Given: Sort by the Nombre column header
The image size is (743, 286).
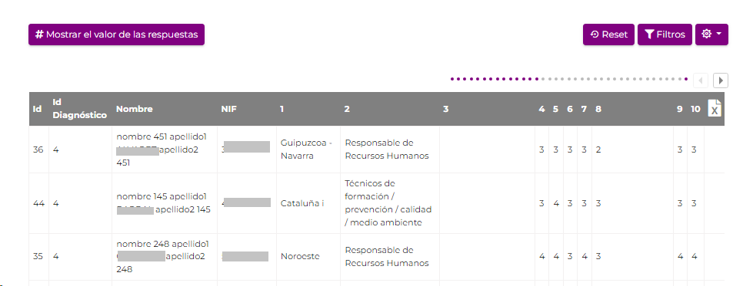Looking at the screenshot, I should pyautogui.click(x=134, y=109).
